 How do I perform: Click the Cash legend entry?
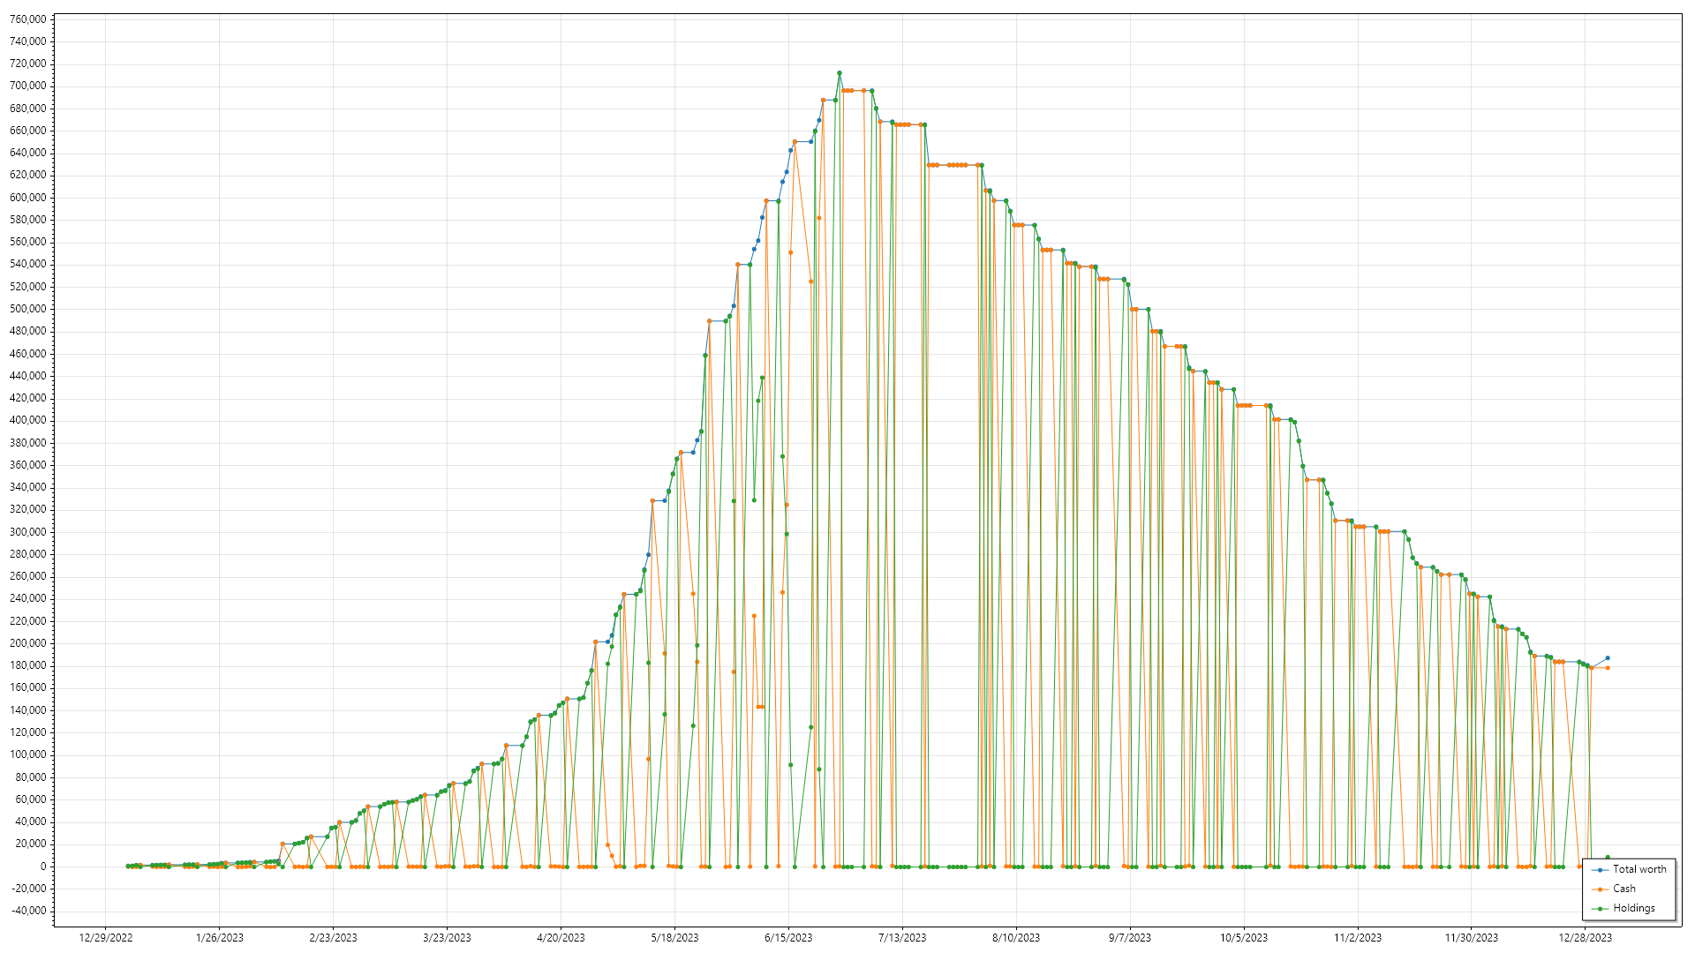pyautogui.click(x=1614, y=889)
